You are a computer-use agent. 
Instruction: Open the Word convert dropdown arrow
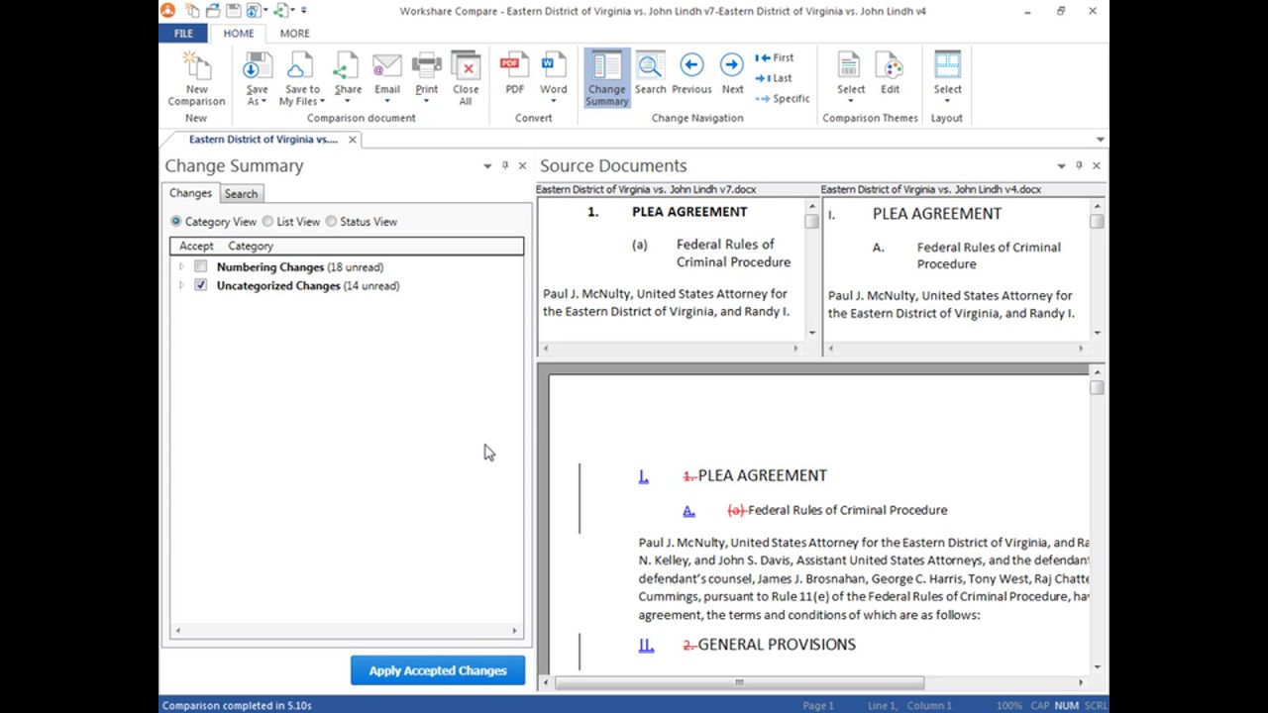[x=553, y=101]
